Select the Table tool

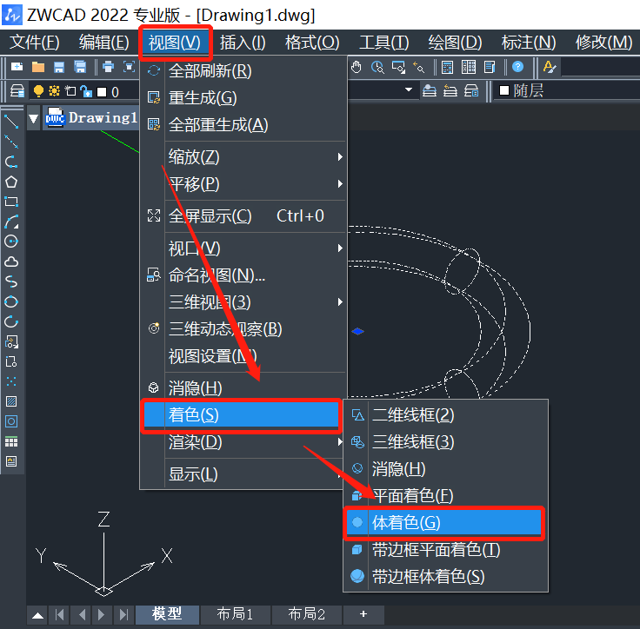coord(11,441)
